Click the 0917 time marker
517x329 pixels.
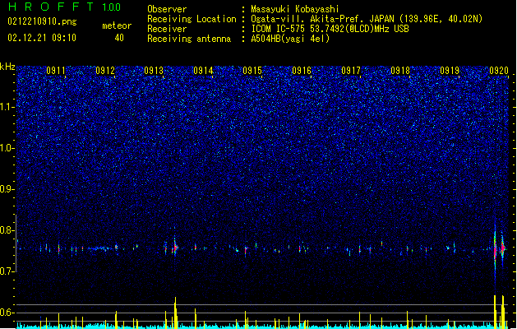(x=351, y=71)
